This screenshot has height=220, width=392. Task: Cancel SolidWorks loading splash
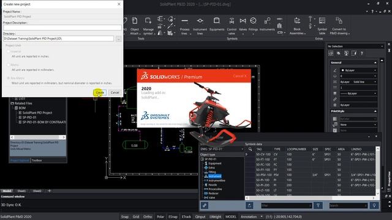click(239, 76)
